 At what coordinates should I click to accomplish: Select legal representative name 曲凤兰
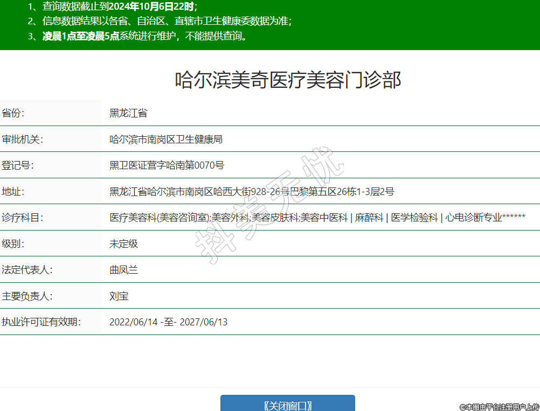click(123, 270)
